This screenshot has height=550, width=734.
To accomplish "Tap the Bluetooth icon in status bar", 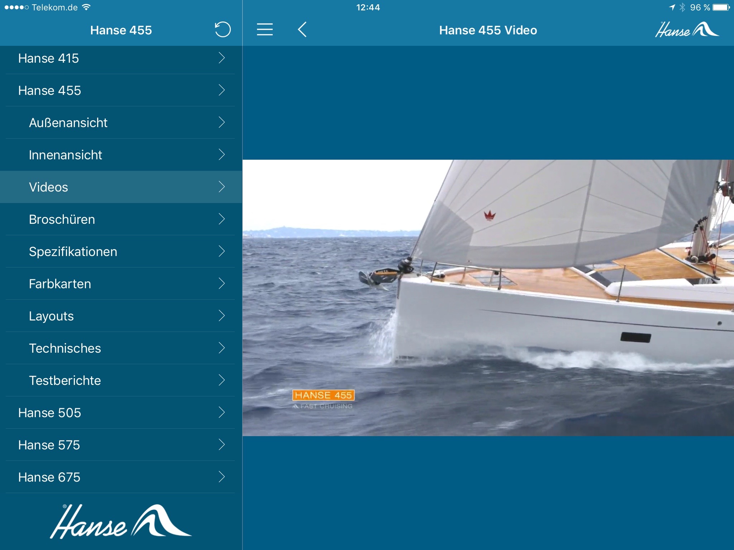I will click(682, 8).
